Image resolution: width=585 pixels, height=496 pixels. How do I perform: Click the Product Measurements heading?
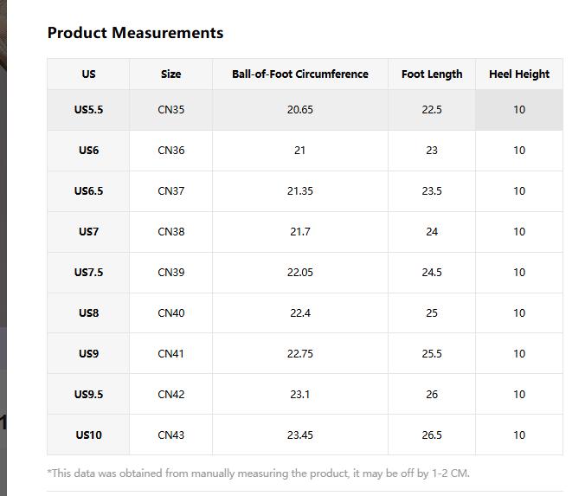pos(135,33)
